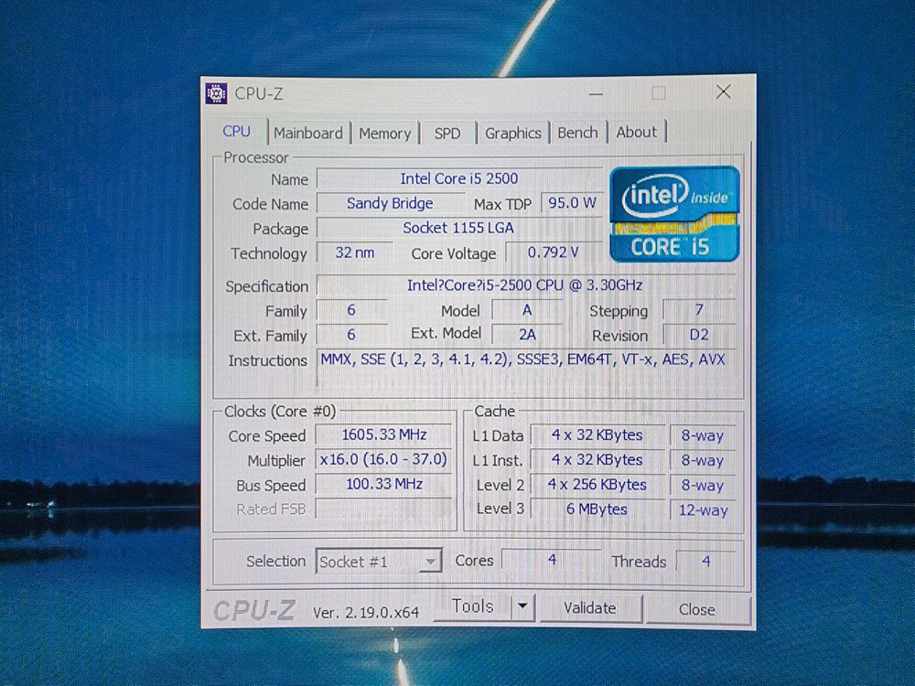915x686 pixels.
Task: Click the Multiplier value x16.0 (16.0 - 37.0)
Action: click(384, 460)
